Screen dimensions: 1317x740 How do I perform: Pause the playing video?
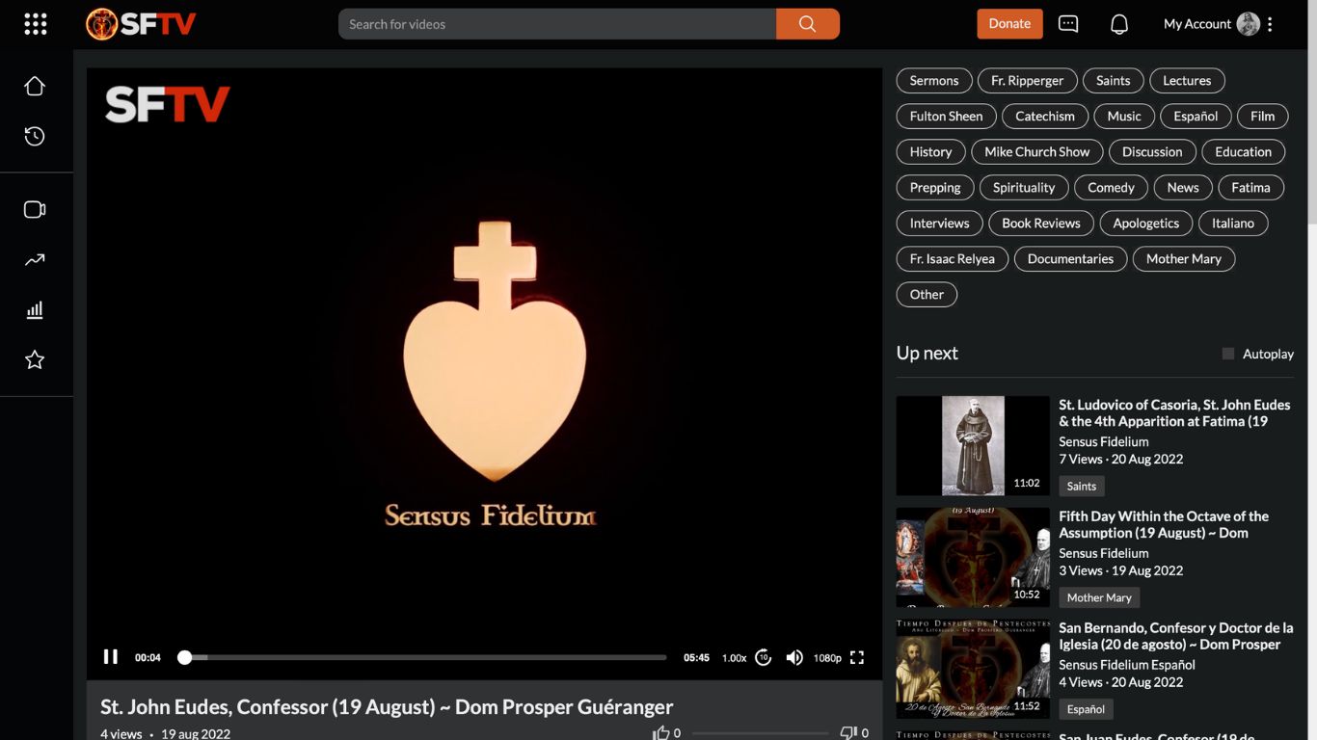pos(111,657)
